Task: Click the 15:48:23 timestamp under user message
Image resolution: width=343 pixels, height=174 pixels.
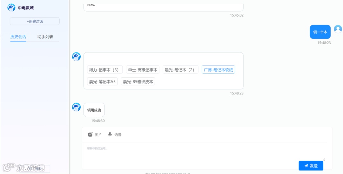Action: pos(324,43)
